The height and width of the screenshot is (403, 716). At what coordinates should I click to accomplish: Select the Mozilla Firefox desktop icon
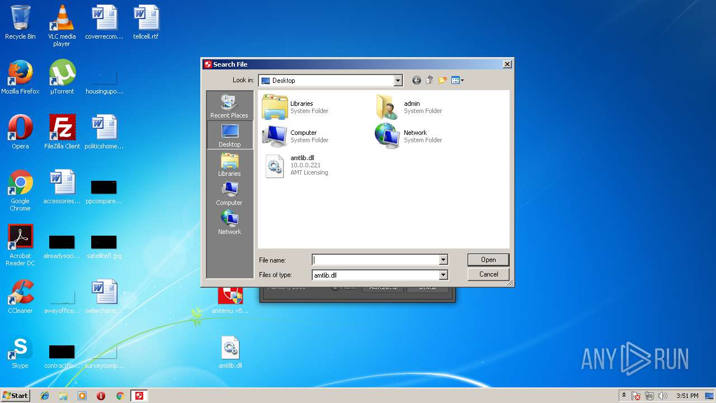tap(20, 77)
